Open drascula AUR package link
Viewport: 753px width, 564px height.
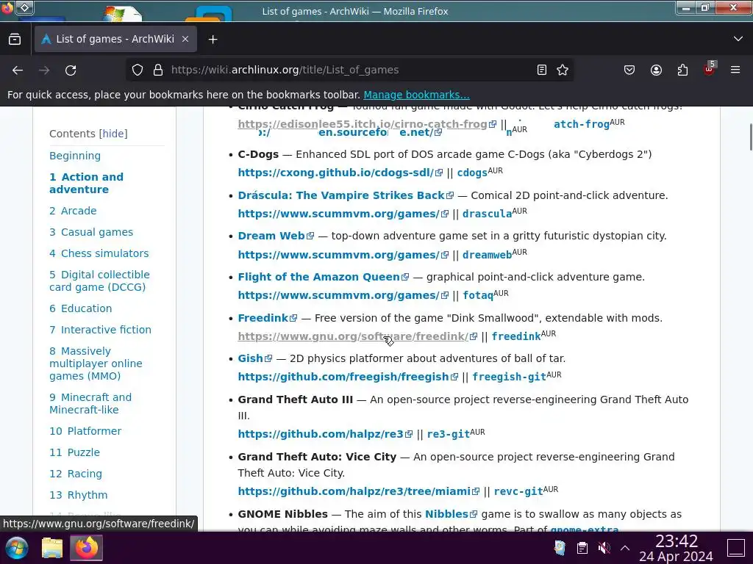pos(487,214)
